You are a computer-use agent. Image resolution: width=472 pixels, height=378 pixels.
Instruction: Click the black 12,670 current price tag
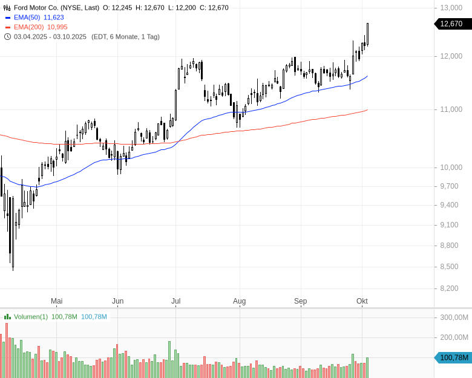(451, 24)
